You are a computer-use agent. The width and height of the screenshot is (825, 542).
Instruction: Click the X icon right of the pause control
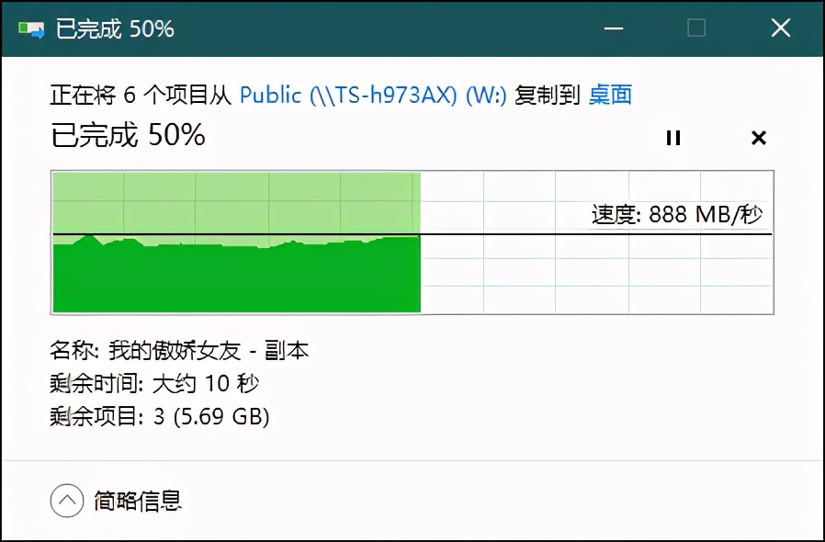click(758, 138)
